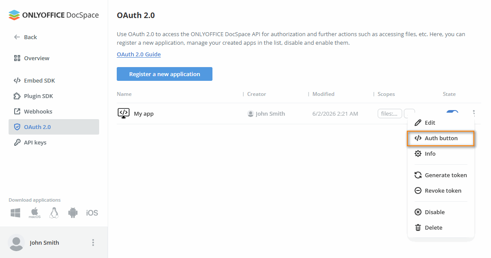This screenshot has height=258, width=491.
Task: Download the macOS application
Action: (x=34, y=213)
